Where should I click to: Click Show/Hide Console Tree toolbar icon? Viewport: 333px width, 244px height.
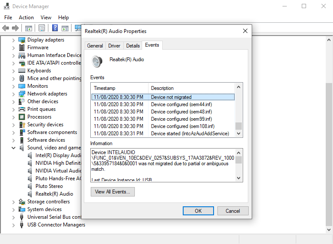point(29,28)
